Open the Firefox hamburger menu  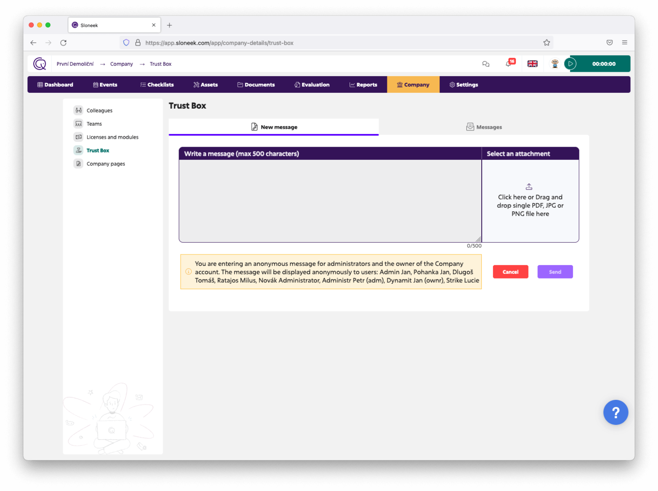point(624,42)
